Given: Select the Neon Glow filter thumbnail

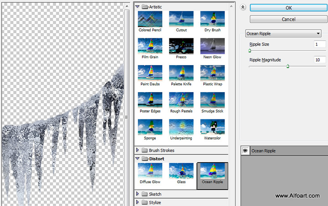Looking at the screenshot, I should (212, 46).
